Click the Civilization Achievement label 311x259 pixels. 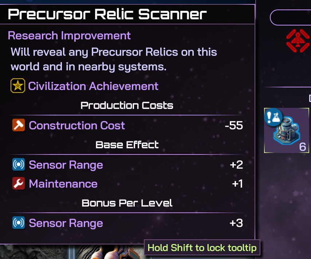[93, 86]
